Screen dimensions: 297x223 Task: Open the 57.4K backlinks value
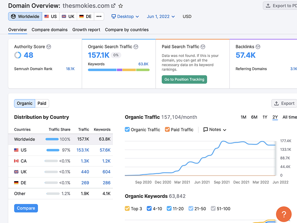[x=245, y=55]
